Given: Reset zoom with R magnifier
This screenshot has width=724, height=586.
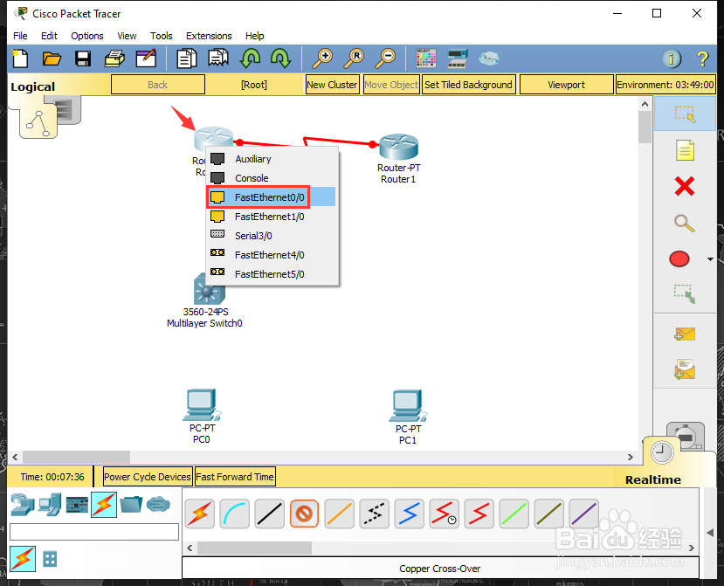Looking at the screenshot, I should point(354,59).
